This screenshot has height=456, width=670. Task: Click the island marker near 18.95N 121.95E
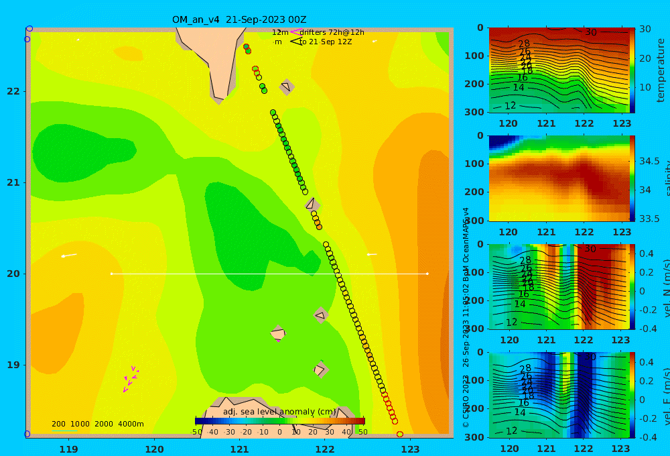pyautogui.click(x=320, y=369)
